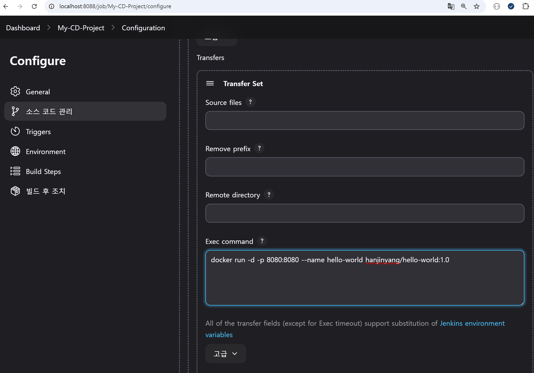This screenshot has width=534, height=373.
Task: Expand the 고급 advanced dropdown
Action: pyautogui.click(x=225, y=354)
